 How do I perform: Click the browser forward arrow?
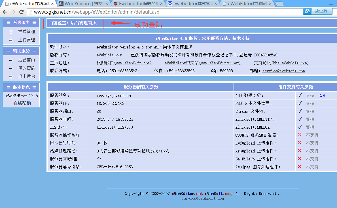pos(13,12)
